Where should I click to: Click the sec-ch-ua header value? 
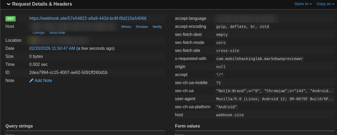point(274,91)
